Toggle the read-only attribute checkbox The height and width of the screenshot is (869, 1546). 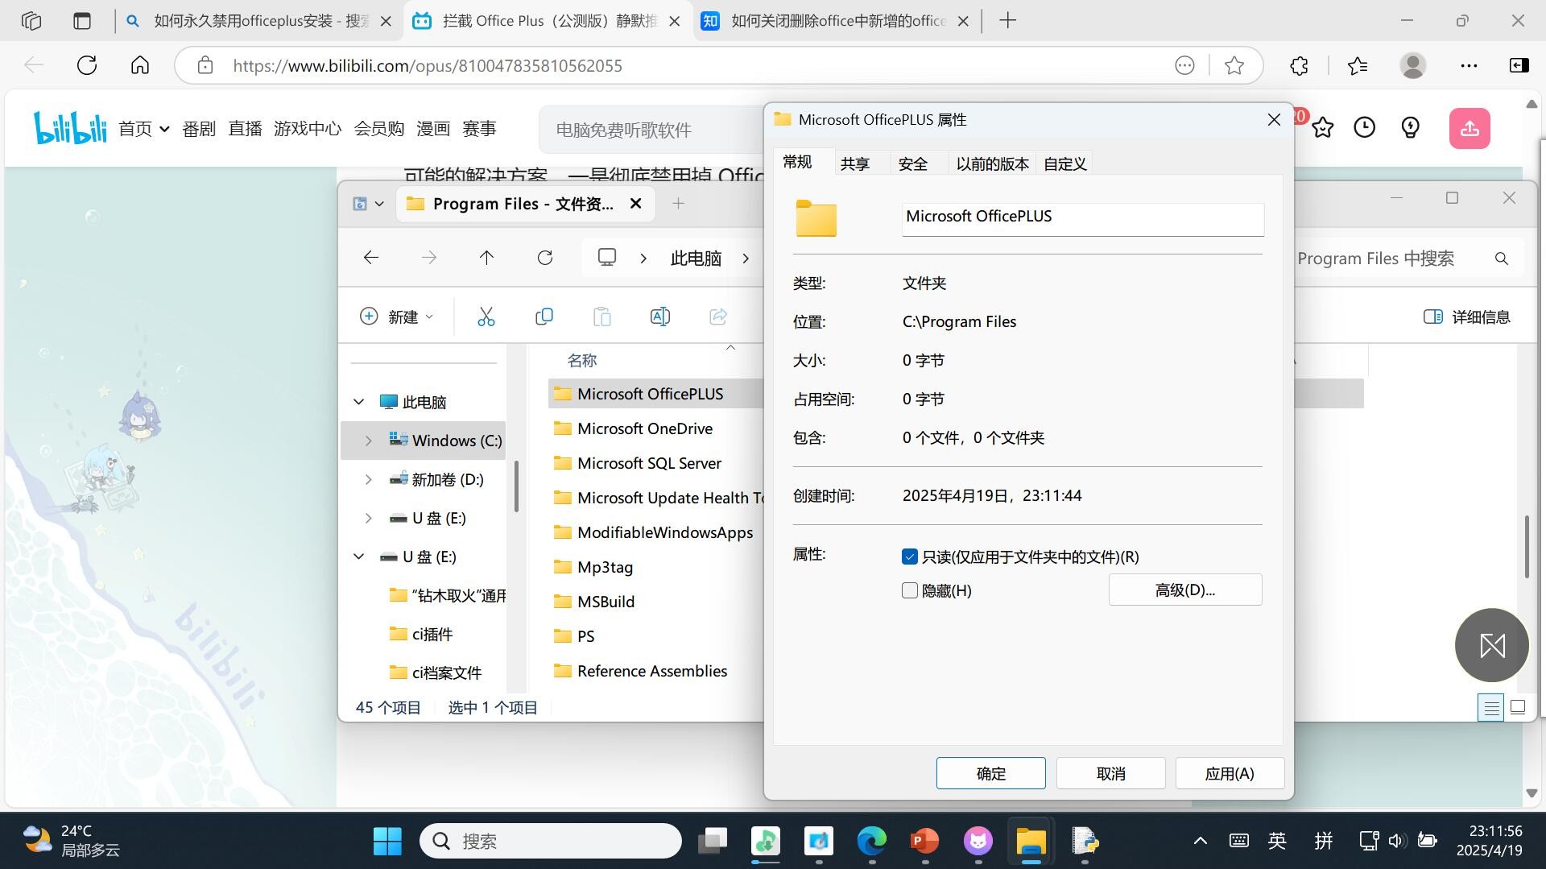point(910,557)
